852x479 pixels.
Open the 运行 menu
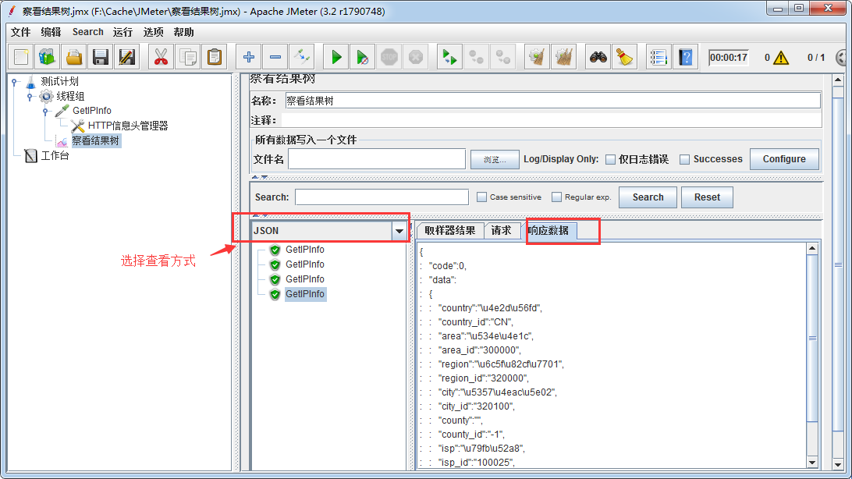coord(122,32)
